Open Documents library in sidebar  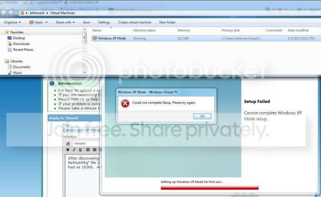[22, 67]
